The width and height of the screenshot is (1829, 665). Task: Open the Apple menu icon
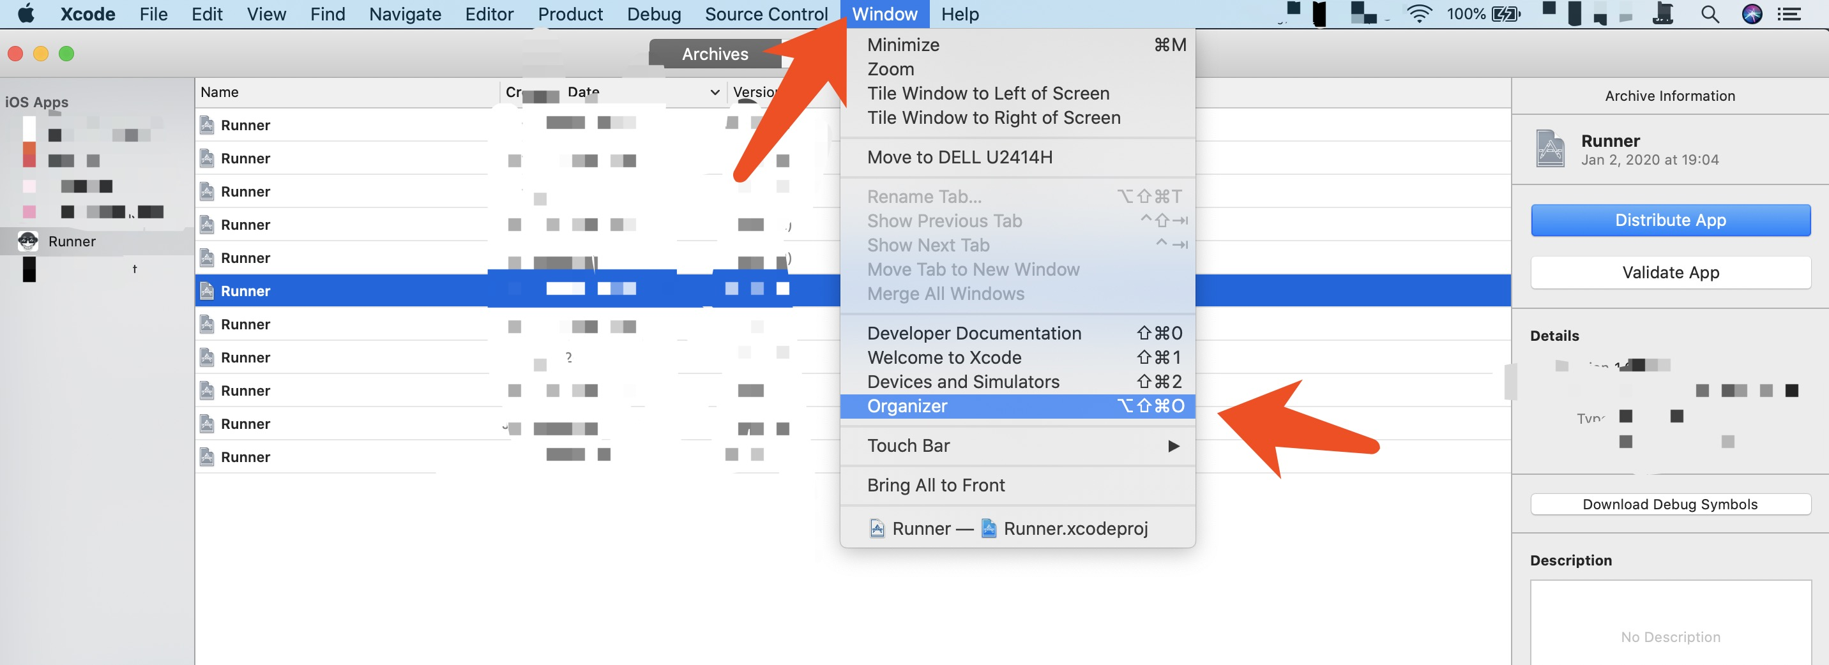(26, 13)
